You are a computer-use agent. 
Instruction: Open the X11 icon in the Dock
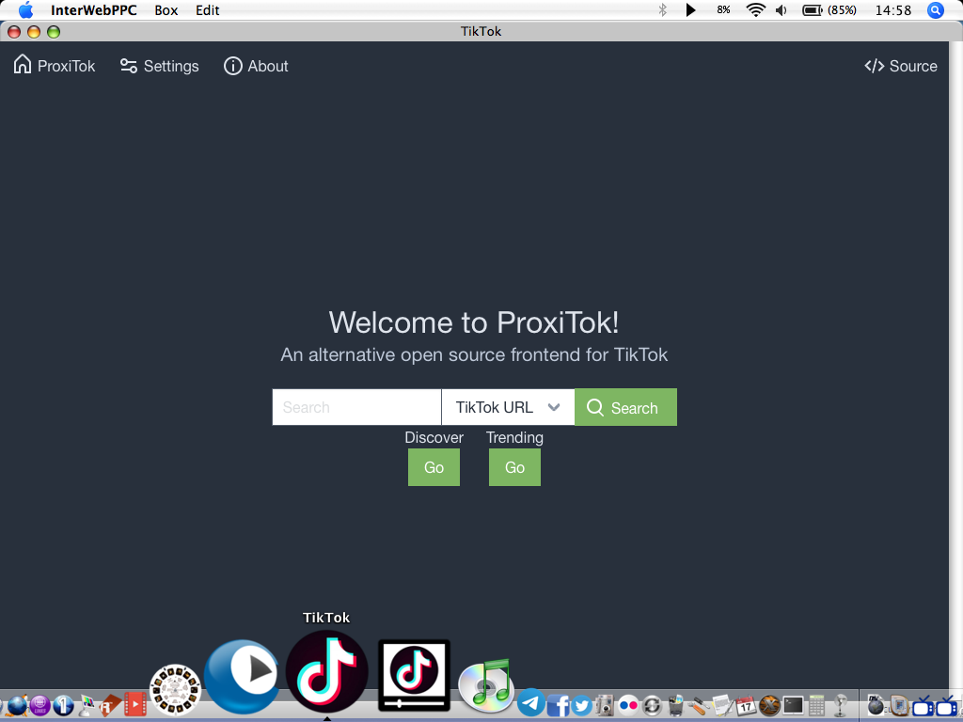click(769, 705)
